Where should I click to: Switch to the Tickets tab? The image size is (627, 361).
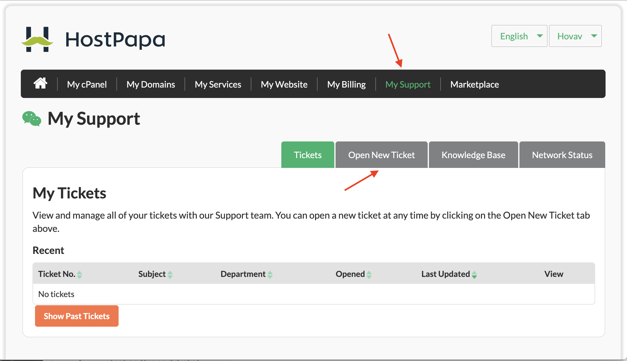click(x=308, y=155)
